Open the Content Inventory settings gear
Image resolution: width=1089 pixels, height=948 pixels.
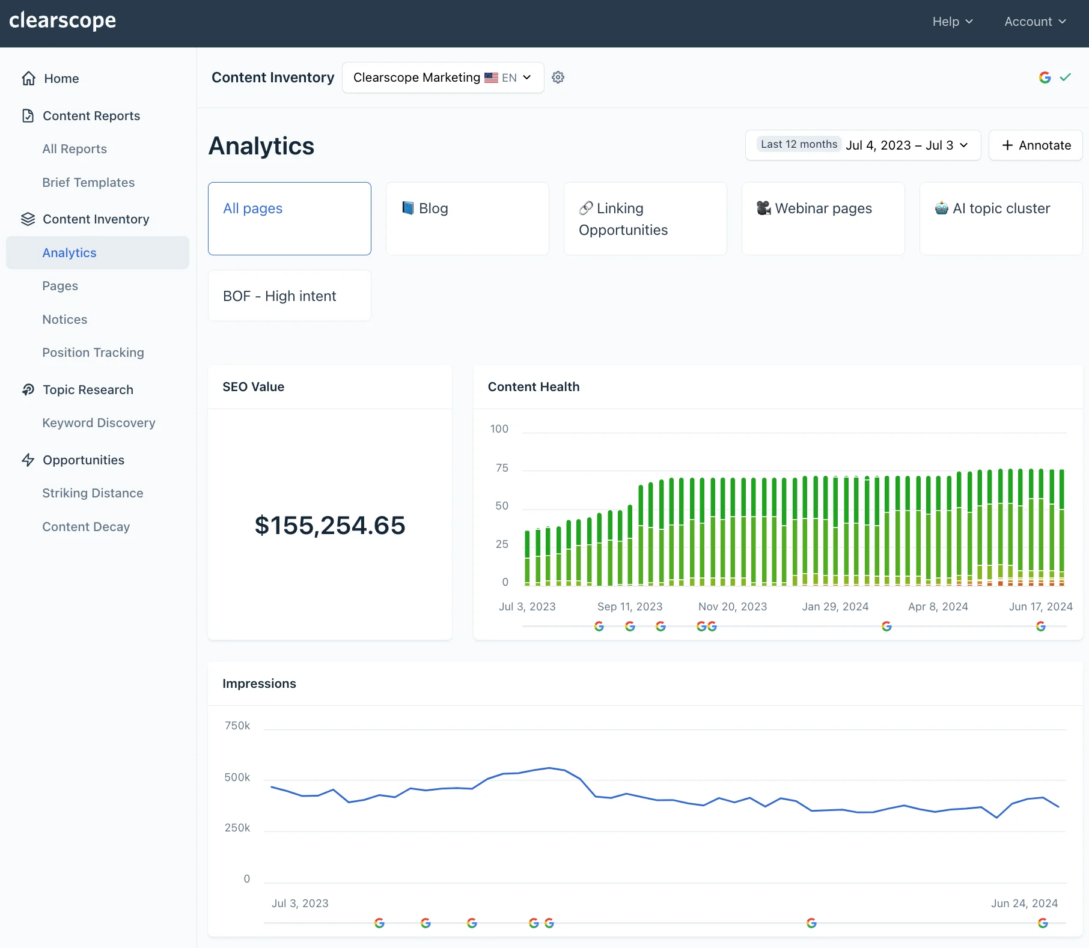click(558, 77)
